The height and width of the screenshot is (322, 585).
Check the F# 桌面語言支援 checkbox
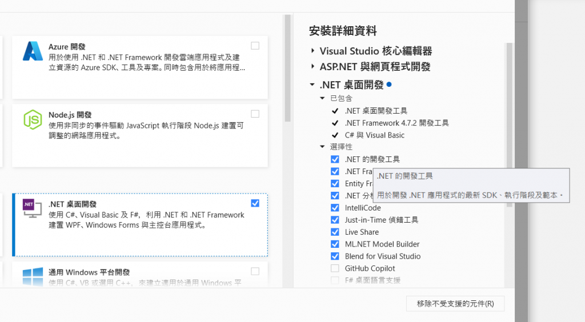point(335,280)
